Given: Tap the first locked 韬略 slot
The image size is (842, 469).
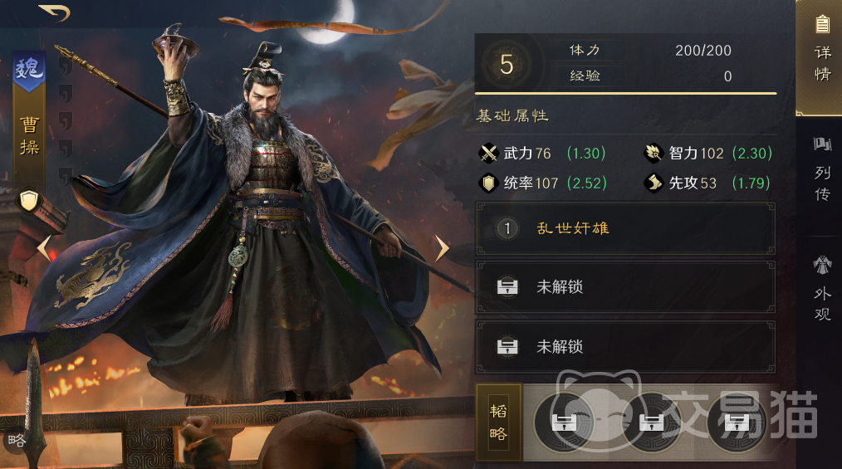Looking at the screenshot, I should (x=564, y=423).
